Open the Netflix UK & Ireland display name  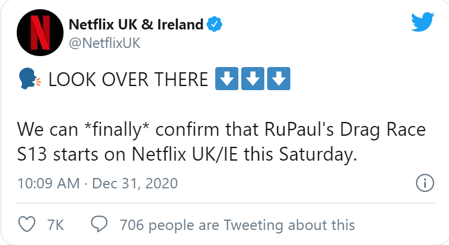click(136, 25)
